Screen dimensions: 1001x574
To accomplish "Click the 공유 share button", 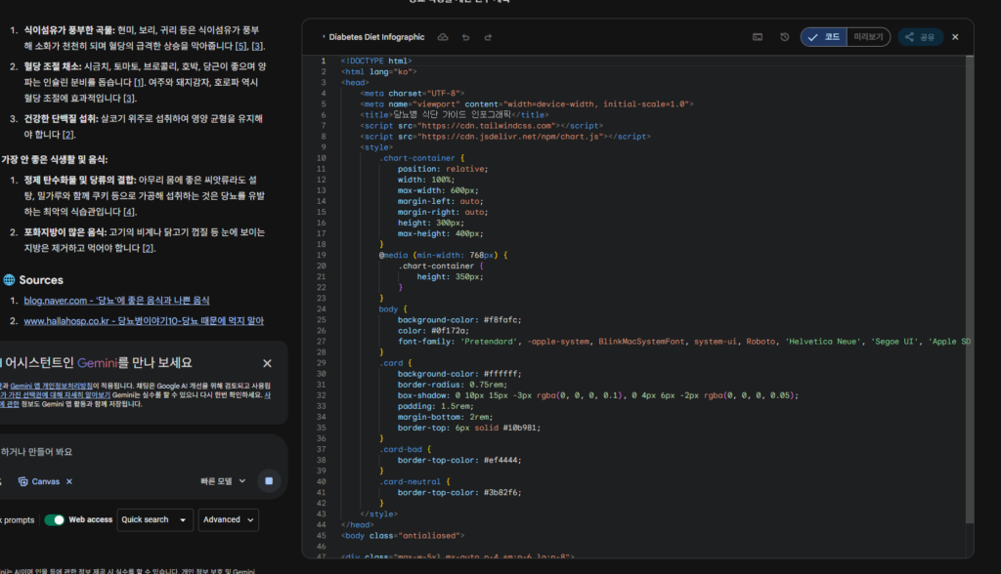I will pyautogui.click(x=920, y=37).
